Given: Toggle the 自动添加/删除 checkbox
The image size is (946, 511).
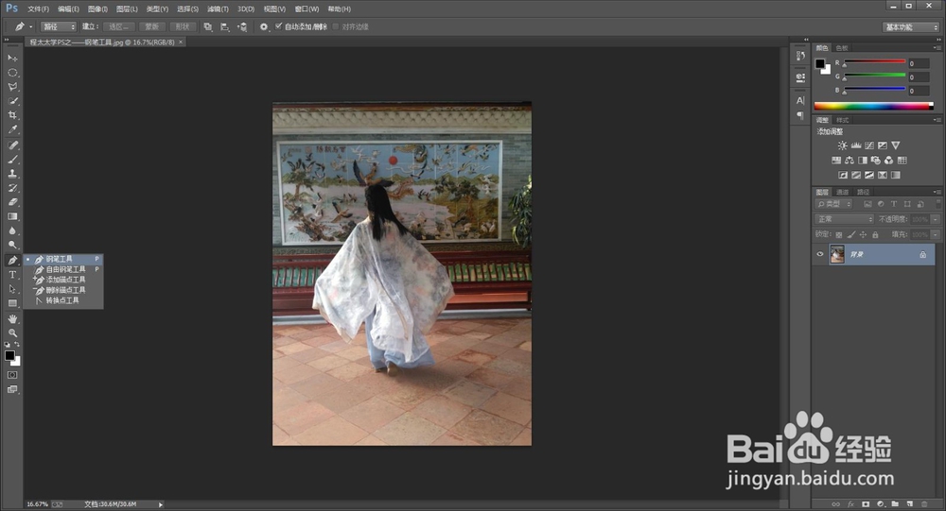Looking at the screenshot, I should tap(279, 26).
